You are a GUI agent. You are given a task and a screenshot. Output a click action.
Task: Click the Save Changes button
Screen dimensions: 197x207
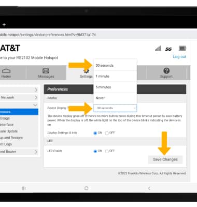coord(165,159)
